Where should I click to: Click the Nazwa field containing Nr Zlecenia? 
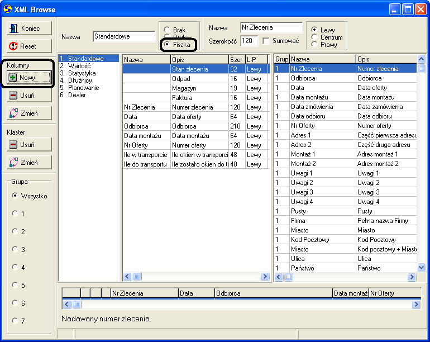point(271,27)
